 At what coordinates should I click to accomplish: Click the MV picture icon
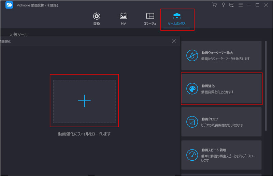click(123, 16)
